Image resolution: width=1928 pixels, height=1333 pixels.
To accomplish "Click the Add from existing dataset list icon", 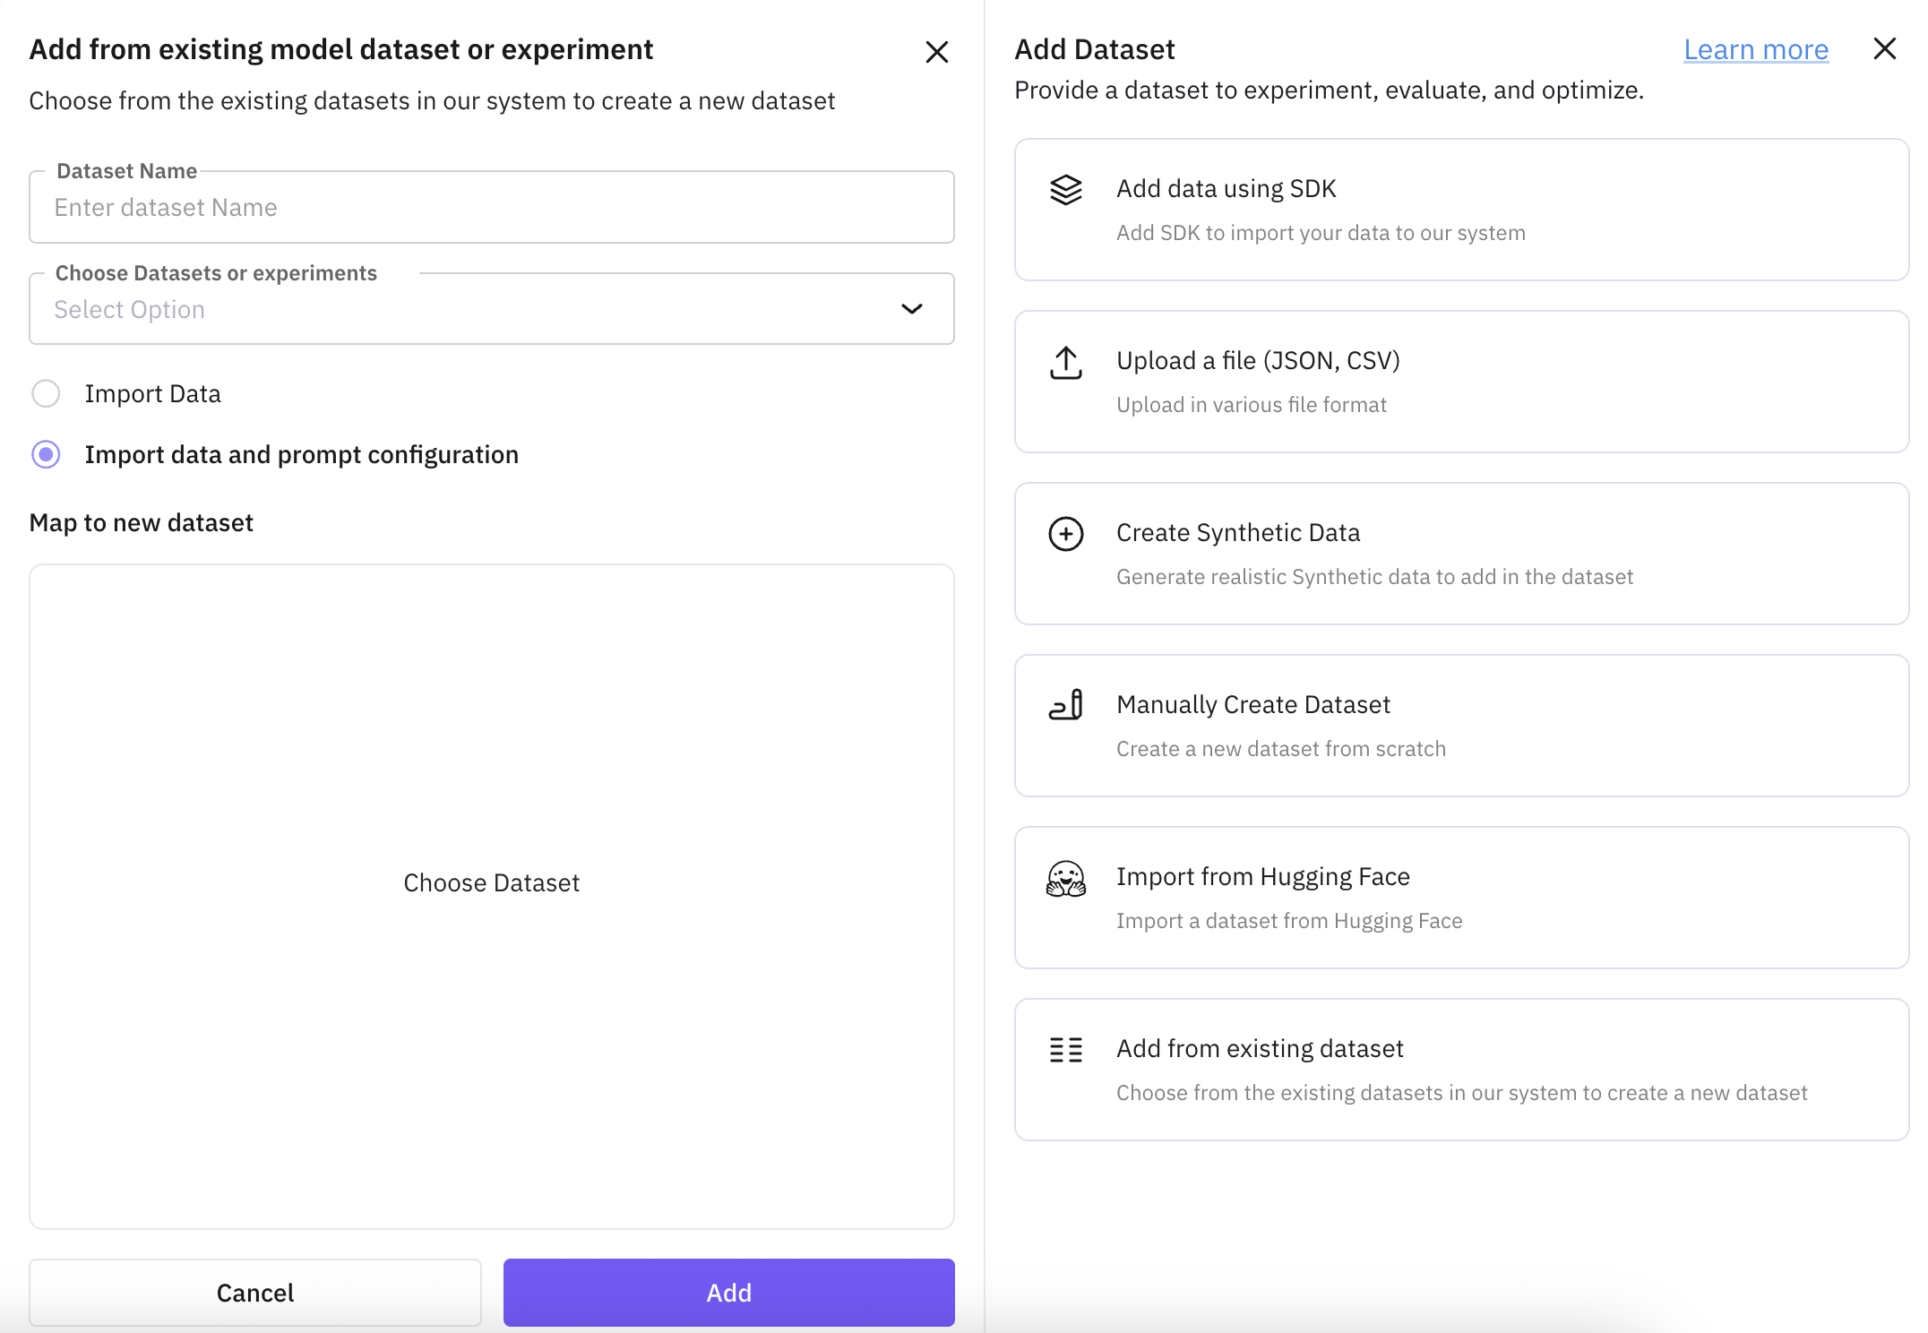I will pyautogui.click(x=1065, y=1049).
